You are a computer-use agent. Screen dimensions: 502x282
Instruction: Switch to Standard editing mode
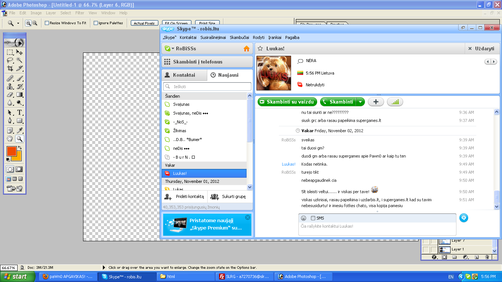(x=10, y=169)
